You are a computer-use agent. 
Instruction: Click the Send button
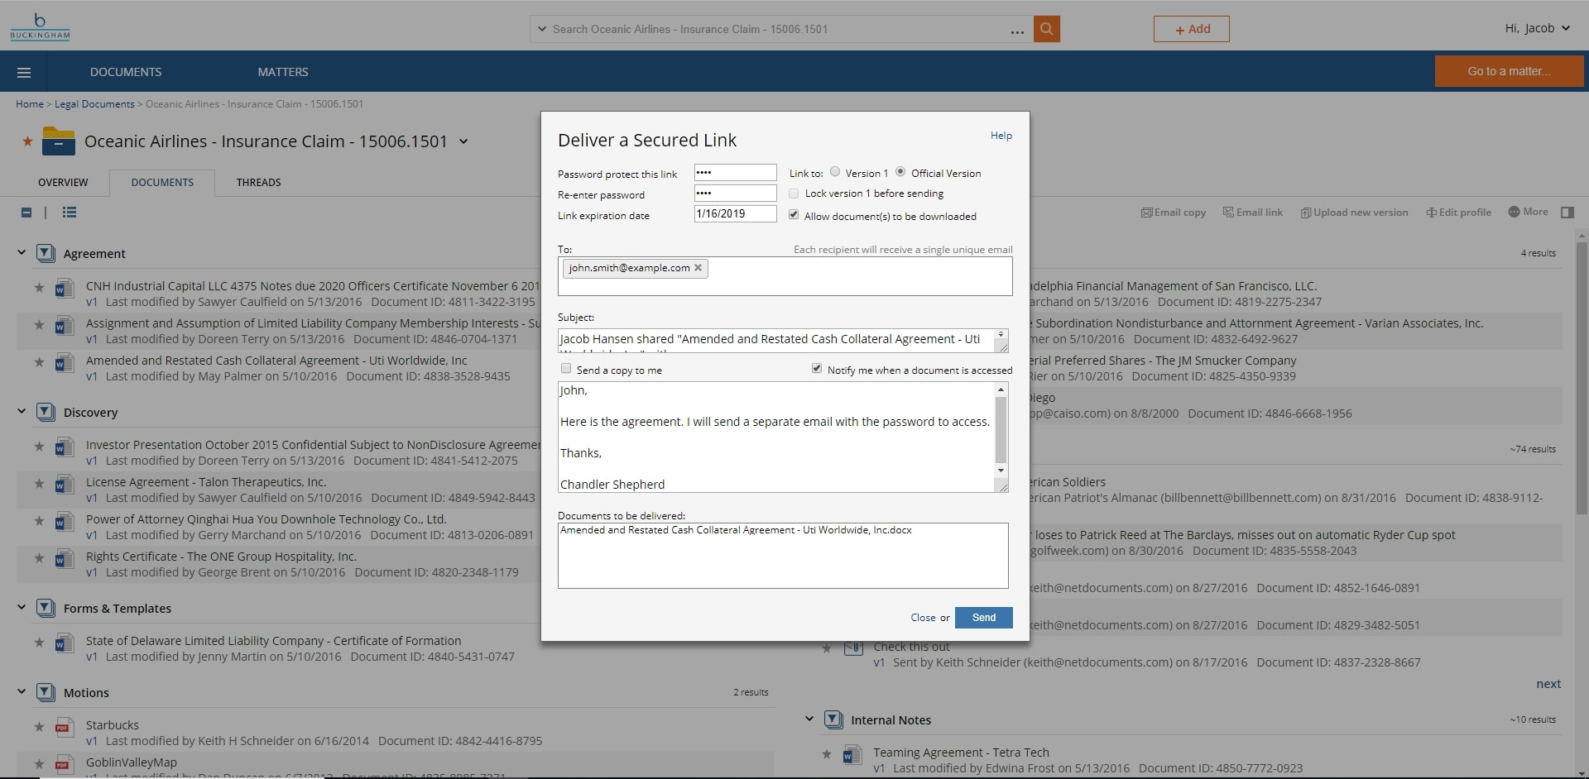coord(983,618)
